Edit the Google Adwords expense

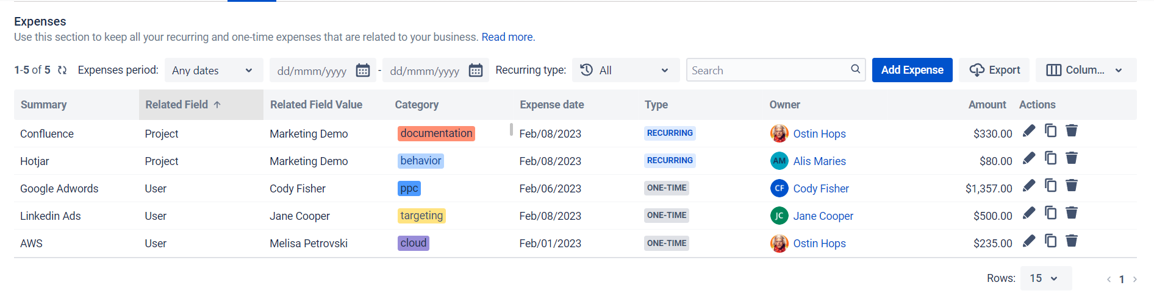(x=1029, y=186)
